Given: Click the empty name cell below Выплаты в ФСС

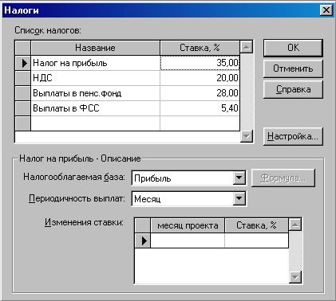Looking at the screenshot, I should (96, 123).
